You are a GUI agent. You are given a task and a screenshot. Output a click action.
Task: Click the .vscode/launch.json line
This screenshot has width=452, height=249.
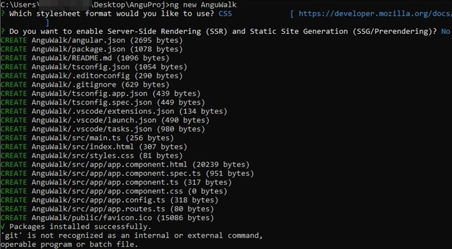105,120
